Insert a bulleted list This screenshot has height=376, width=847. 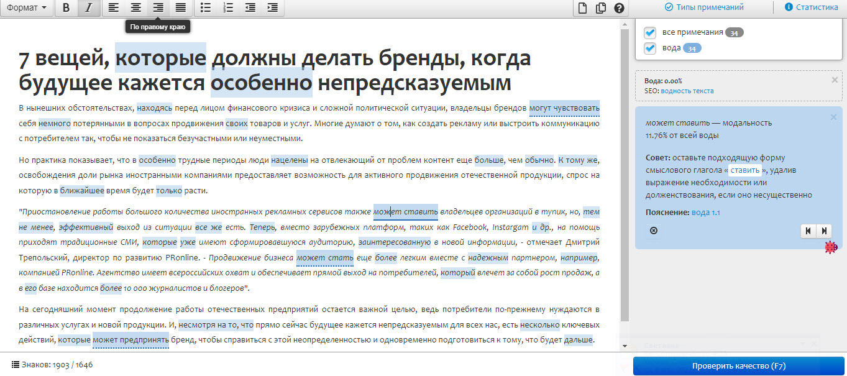tap(206, 8)
